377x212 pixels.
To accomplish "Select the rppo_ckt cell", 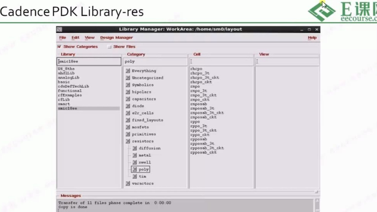I will 200,135.
